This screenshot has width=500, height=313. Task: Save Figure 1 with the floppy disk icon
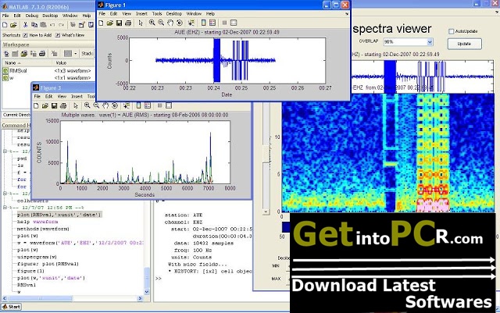click(x=119, y=23)
